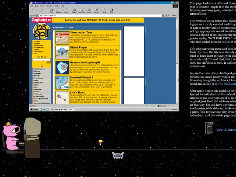Click the page icon in the address bar
The height and width of the screenshot is (177, 236).
(38, 15)
